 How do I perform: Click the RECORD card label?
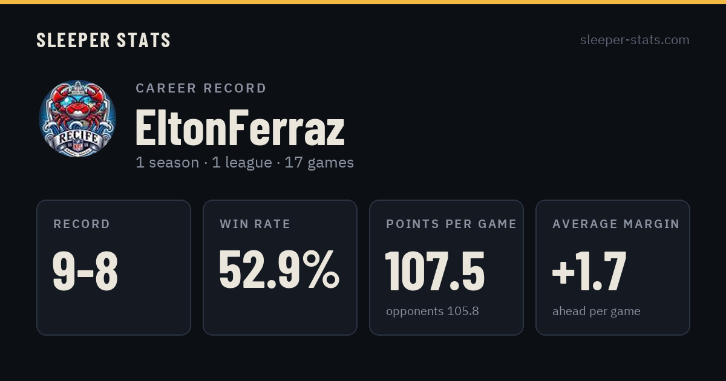[x=82, y=224]
